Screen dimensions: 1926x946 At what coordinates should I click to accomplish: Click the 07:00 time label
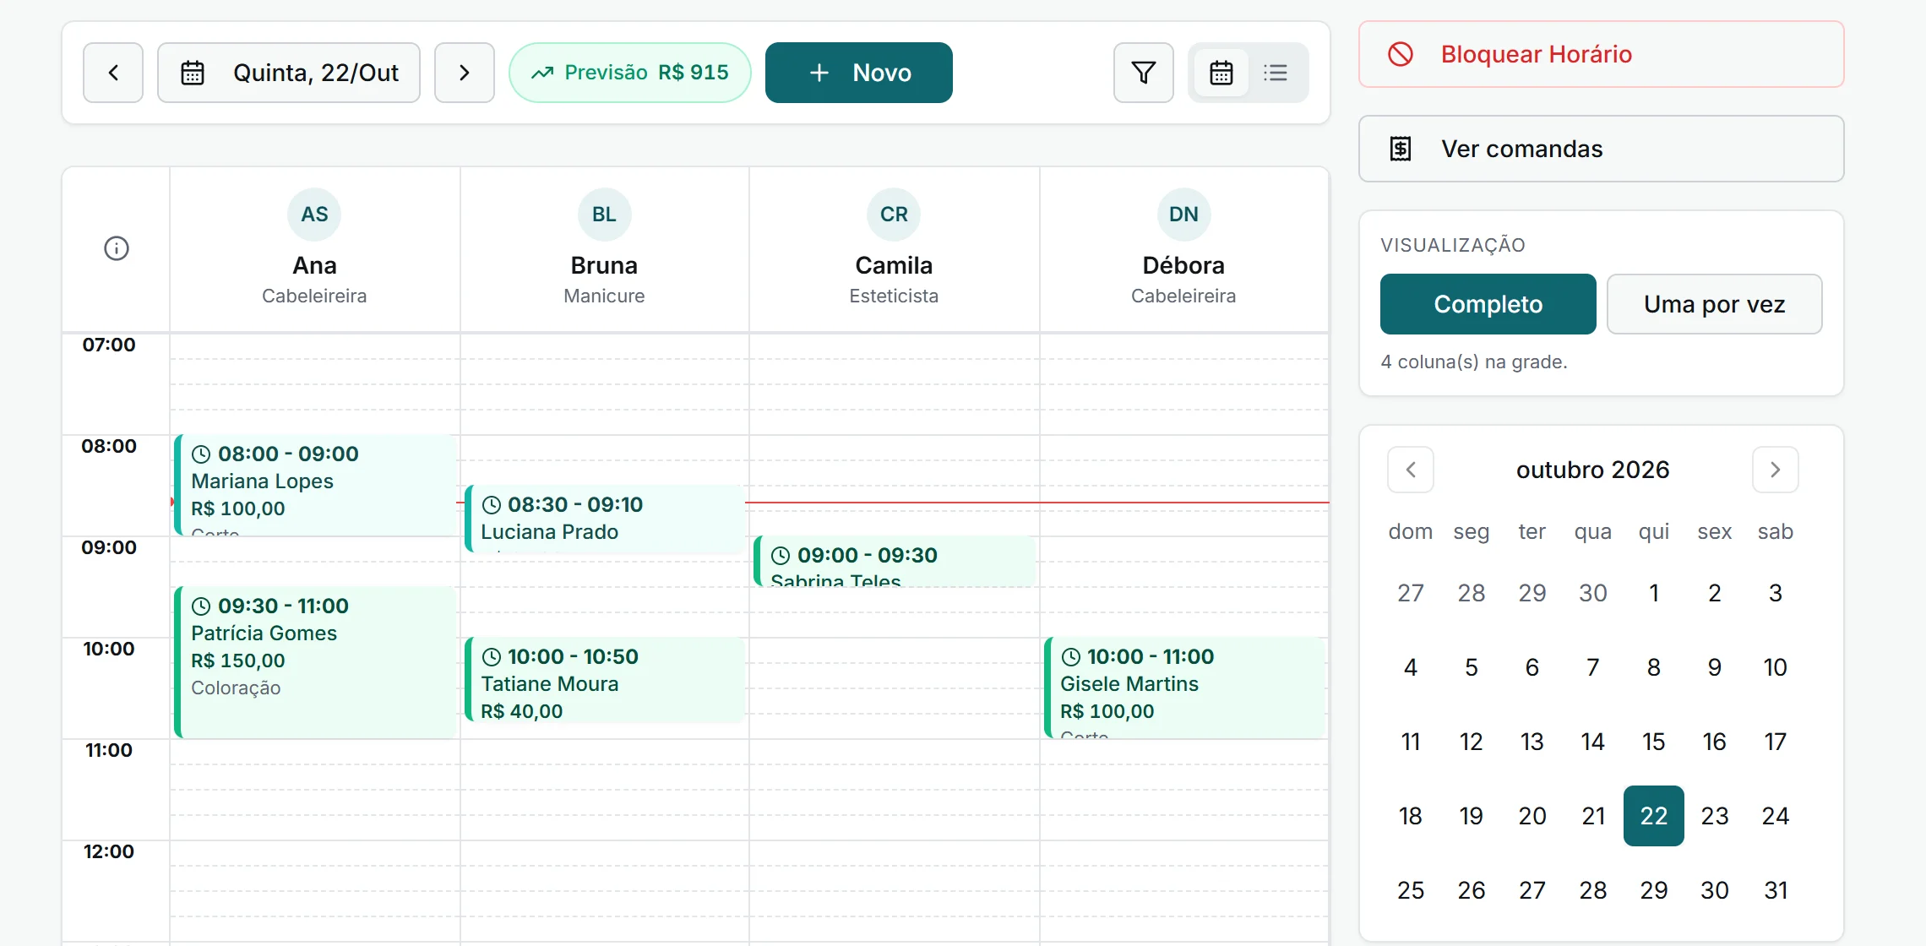click(x=109, y=345)
